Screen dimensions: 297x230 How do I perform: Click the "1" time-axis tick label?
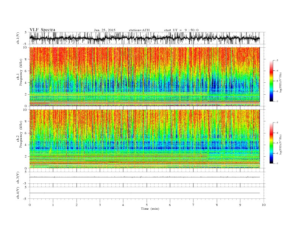point(53,205)
